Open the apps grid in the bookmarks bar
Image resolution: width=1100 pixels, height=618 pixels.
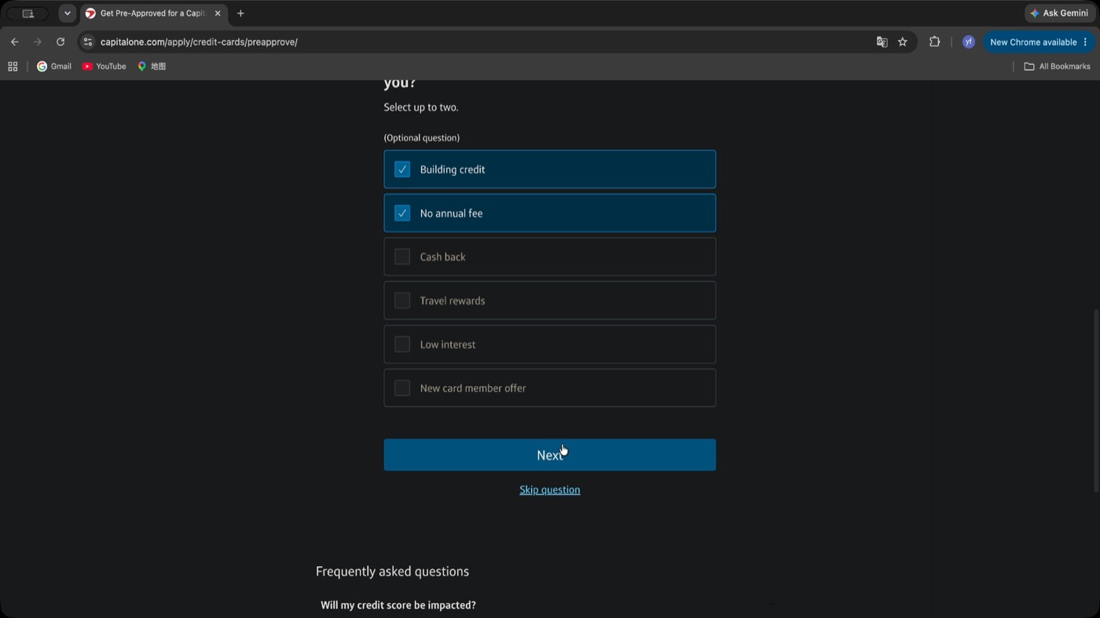(x=13, y=67)
